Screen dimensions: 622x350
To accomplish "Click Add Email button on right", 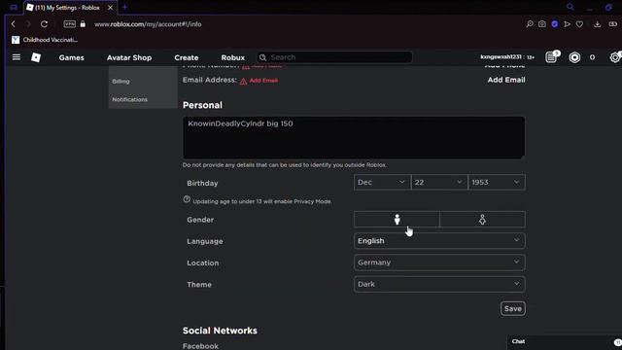I will pyautogui.click(x=506, y=80).
